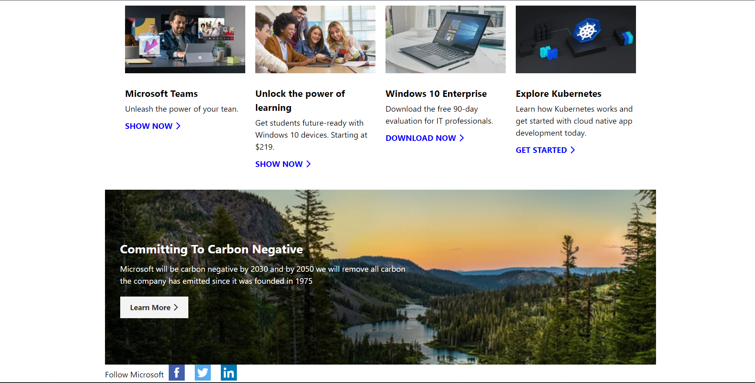Visit Microsoft's Twitter profile
The height and width of the screenshot is (383, 755).
point(203,373)
